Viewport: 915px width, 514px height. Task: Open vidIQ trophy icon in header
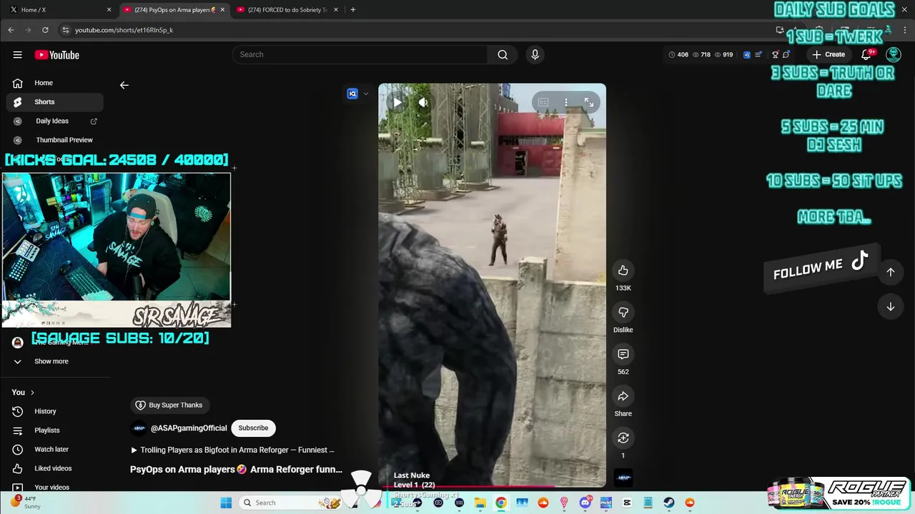tap(775, 54)
